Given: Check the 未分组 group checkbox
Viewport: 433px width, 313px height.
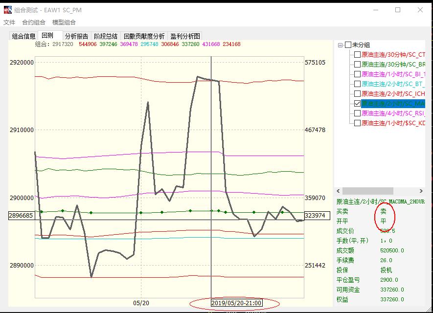Looking at the screenshot, I should pos(348,45).
